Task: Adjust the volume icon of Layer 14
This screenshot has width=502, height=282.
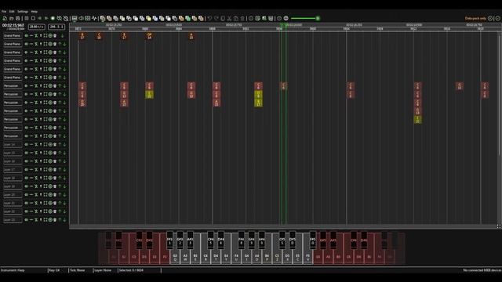Action: click(26, 144)
